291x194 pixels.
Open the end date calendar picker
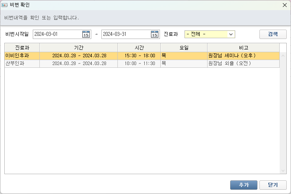[x=154, y=34]
